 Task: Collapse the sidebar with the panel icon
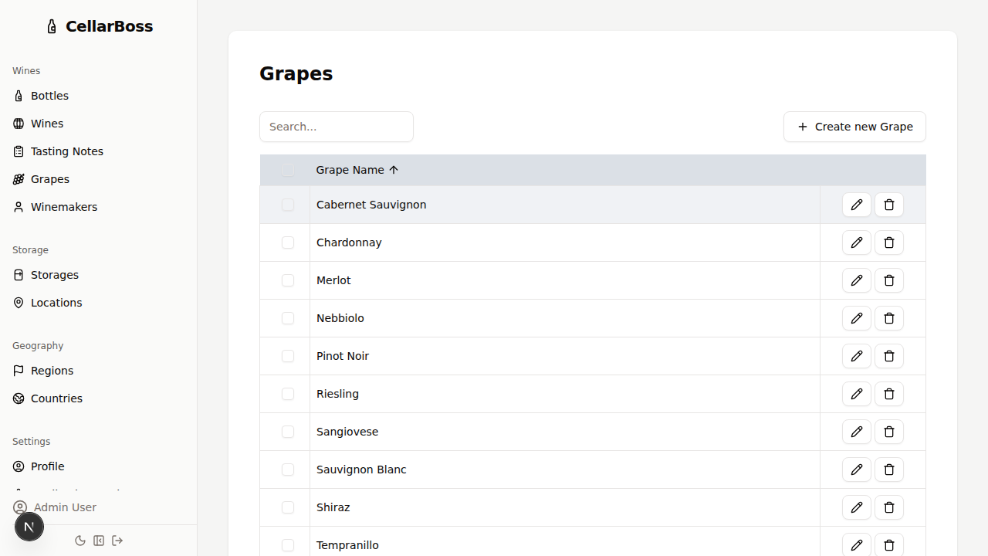pyautogui.click(x=99, y=541)
